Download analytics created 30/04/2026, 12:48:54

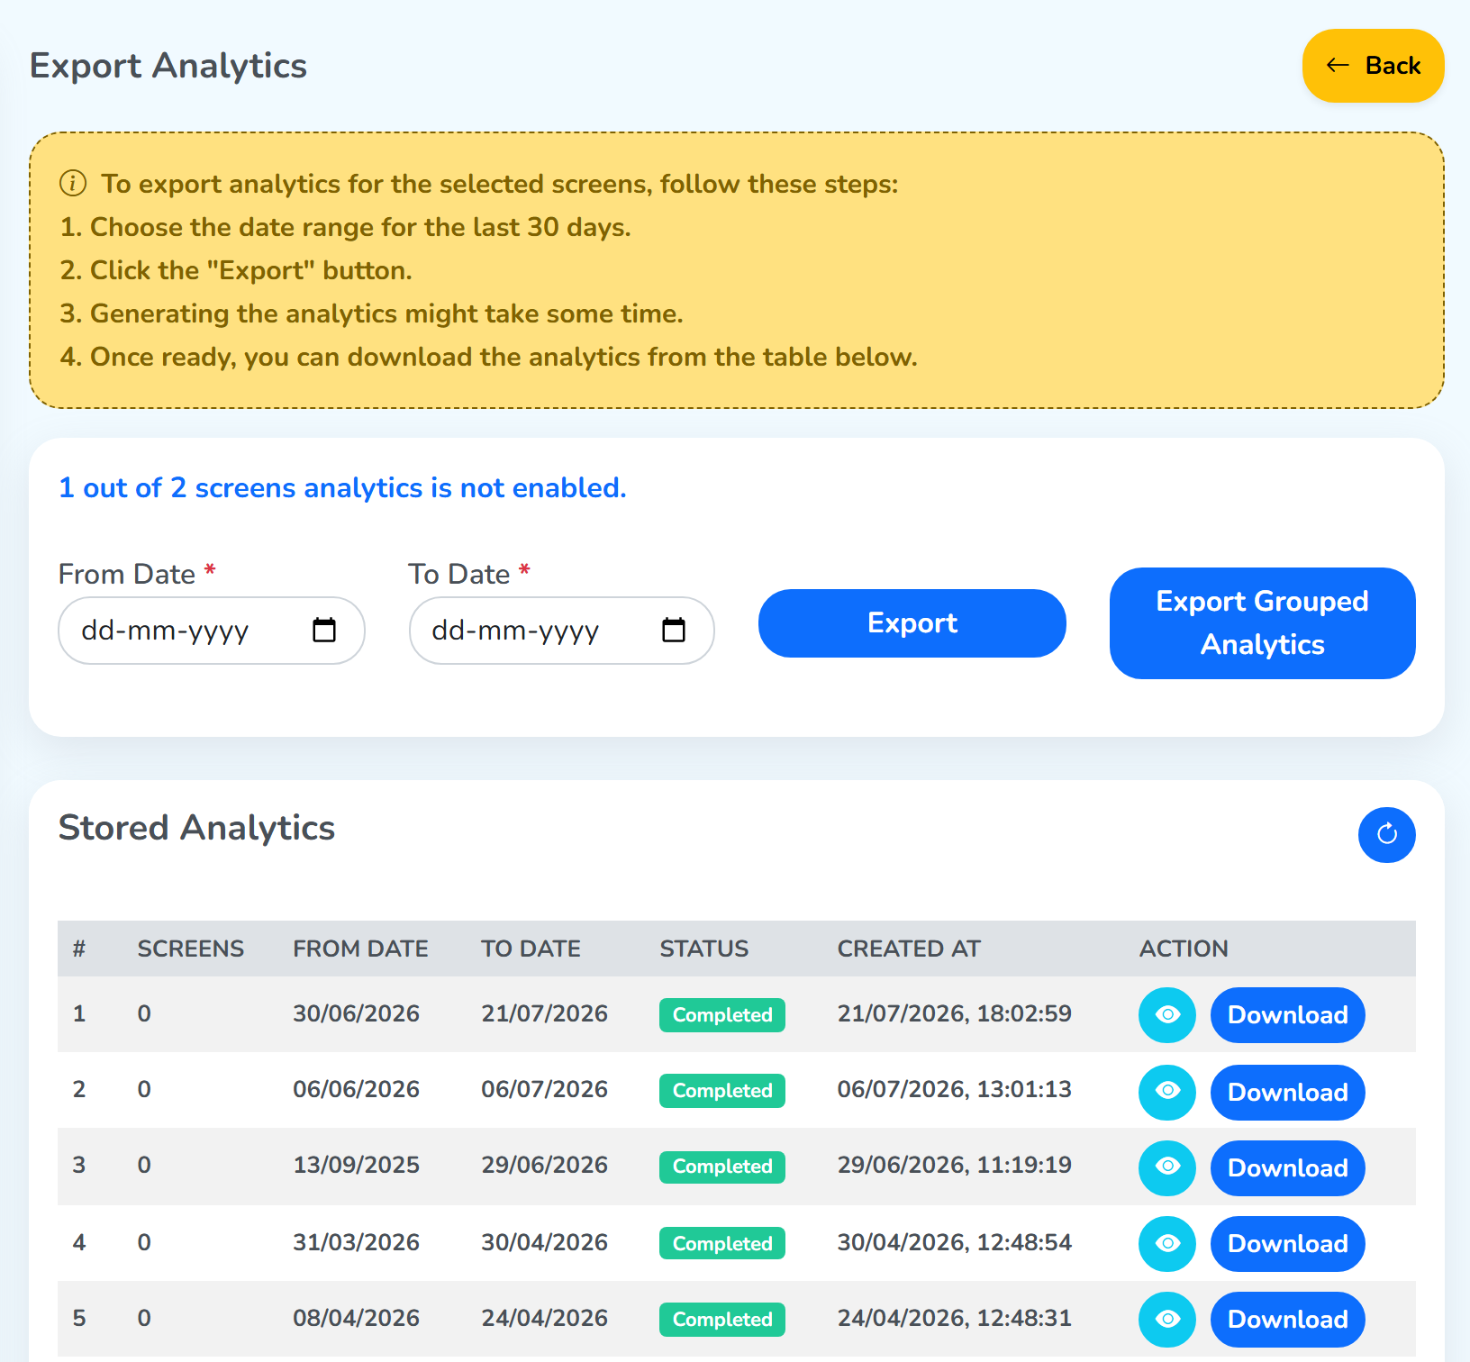coord(1287,1243)
